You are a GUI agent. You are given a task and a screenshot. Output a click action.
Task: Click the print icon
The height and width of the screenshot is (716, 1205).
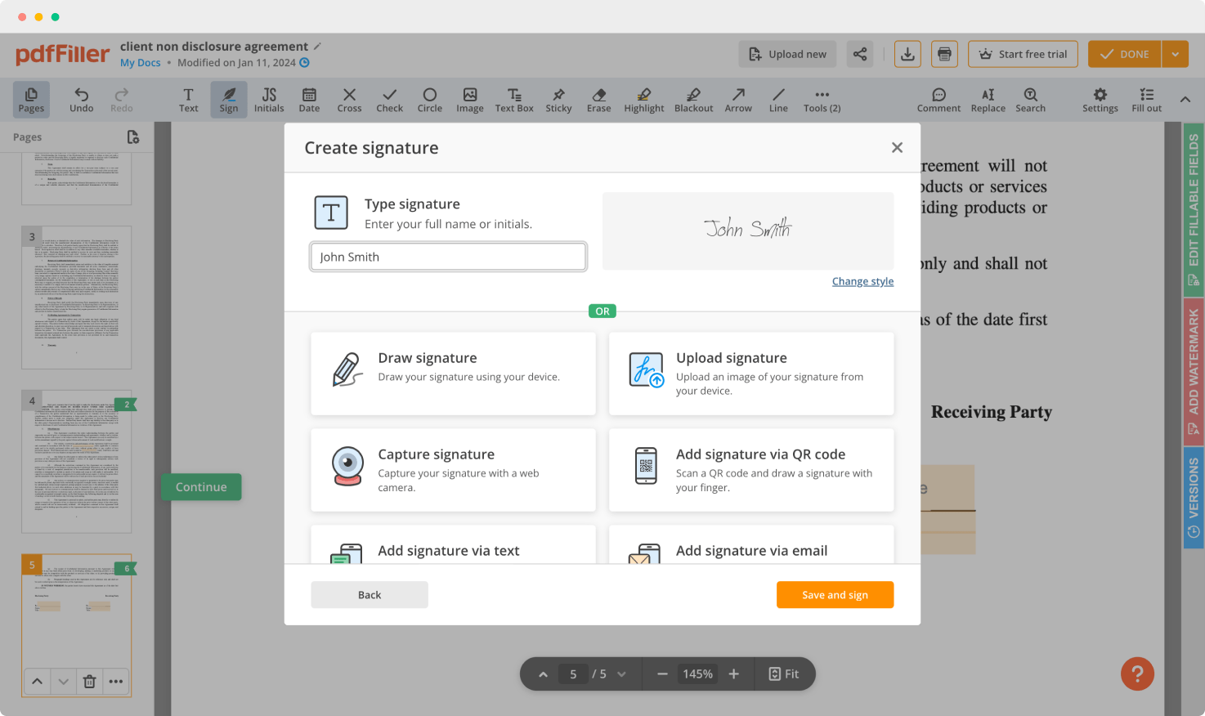944,54
